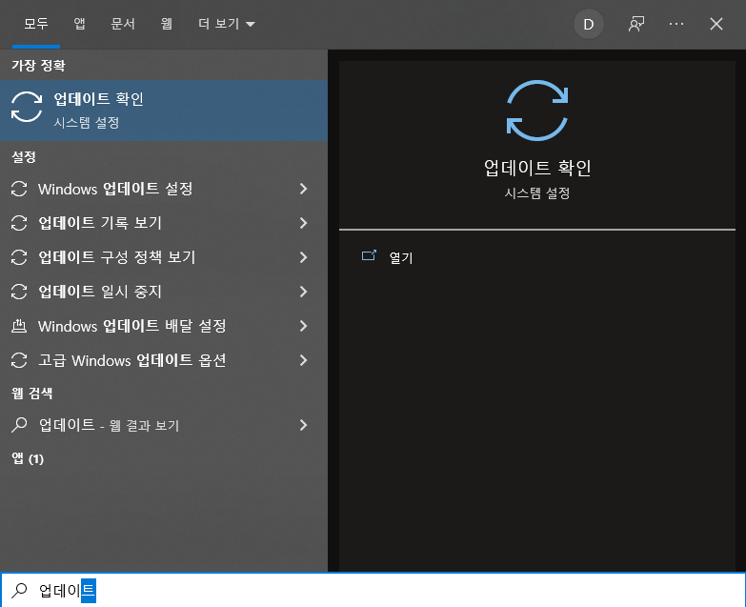Open the 더 보기 dropdown
Viewport: 746px width, 607px height.
tap(227, 23)
